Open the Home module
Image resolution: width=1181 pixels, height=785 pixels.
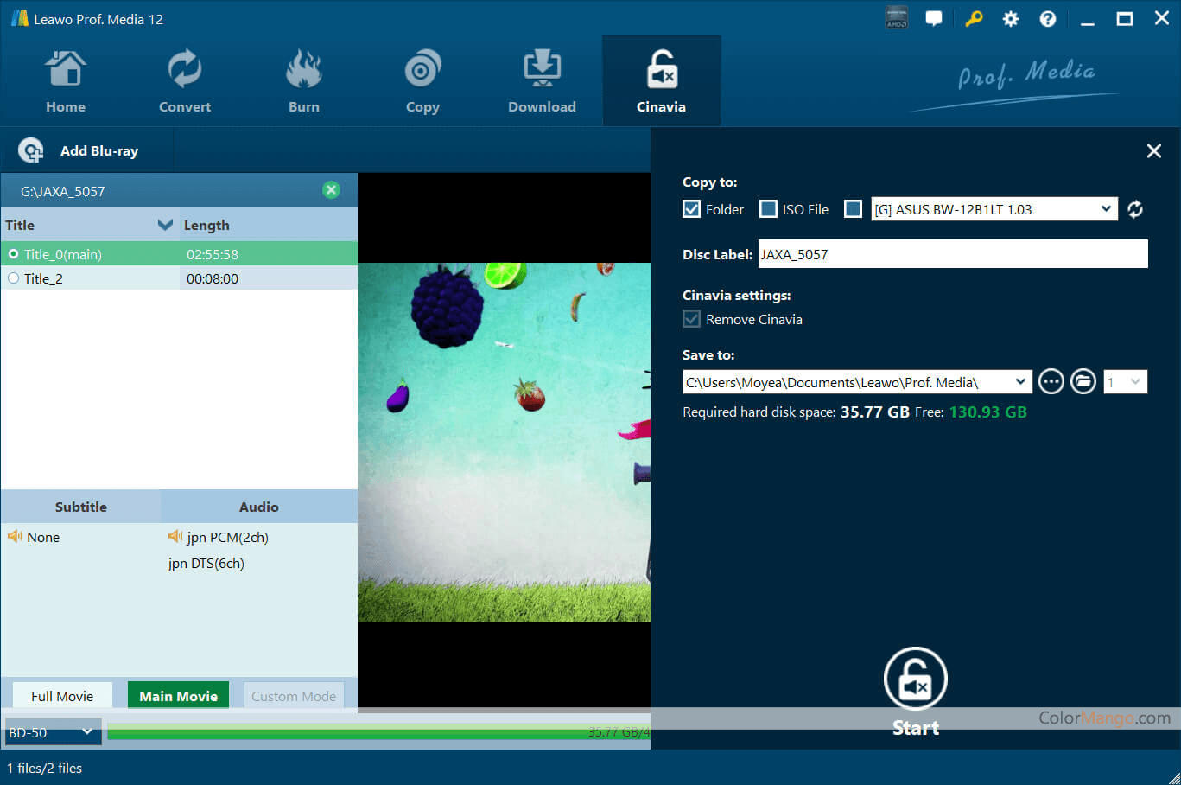pyautogui.click(x=66, y=82)
